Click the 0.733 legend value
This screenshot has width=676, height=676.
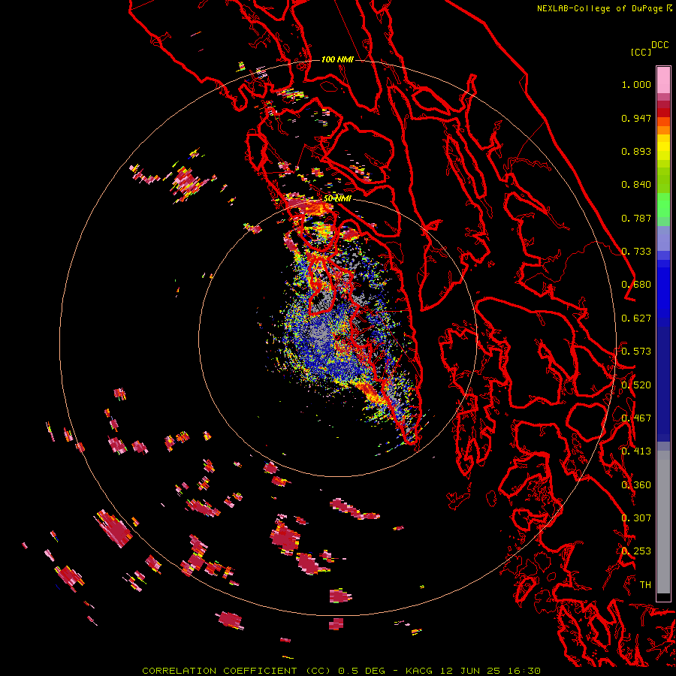[x=636, y=252]
